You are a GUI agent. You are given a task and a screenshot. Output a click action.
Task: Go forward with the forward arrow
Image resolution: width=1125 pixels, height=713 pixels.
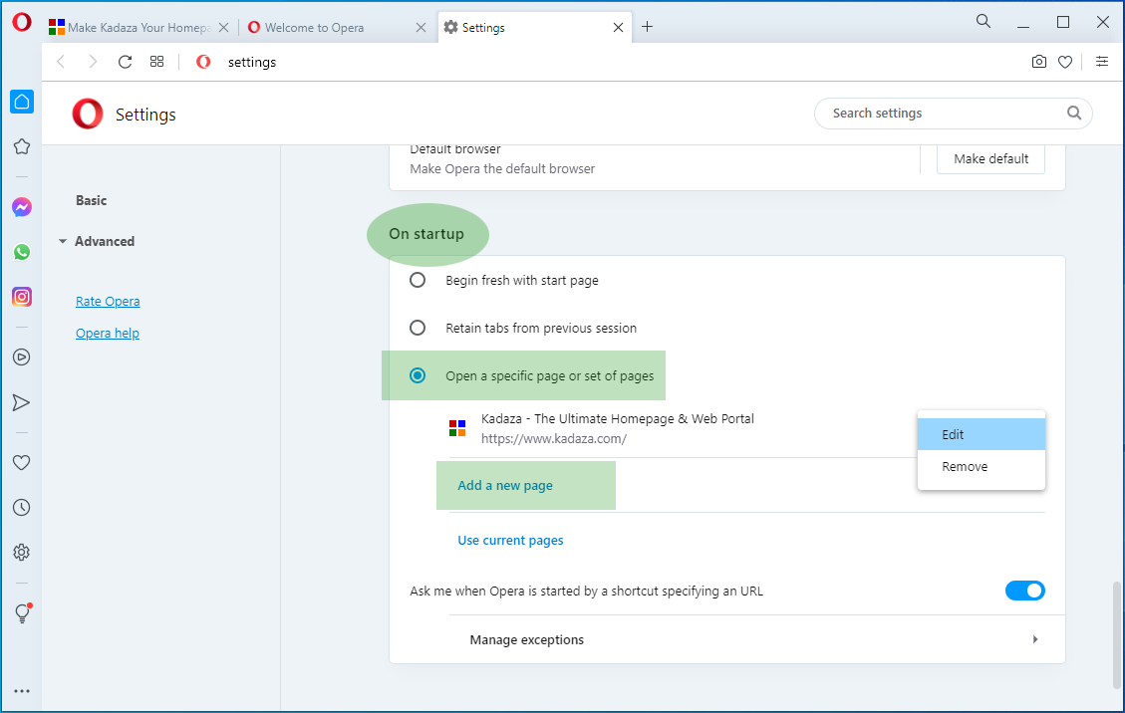click(93, 62)
